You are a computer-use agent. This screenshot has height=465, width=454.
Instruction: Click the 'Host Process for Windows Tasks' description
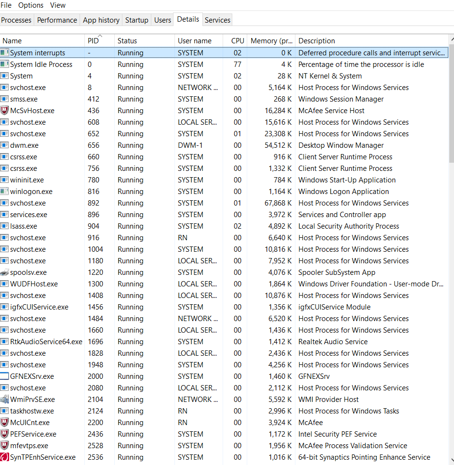coord(348,411)
